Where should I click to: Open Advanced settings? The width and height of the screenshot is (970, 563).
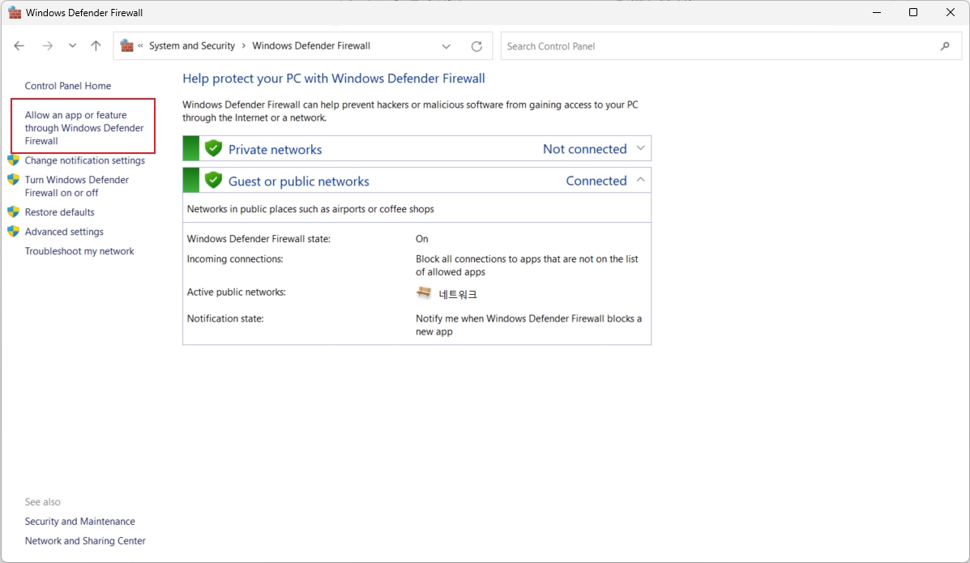[x=64, y=232]
